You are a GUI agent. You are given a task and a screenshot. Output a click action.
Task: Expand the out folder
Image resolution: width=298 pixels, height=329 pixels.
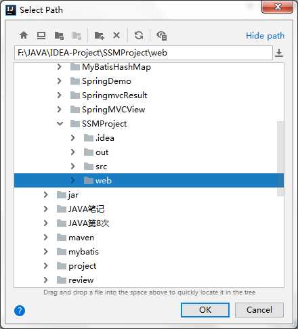coord(72,152)
